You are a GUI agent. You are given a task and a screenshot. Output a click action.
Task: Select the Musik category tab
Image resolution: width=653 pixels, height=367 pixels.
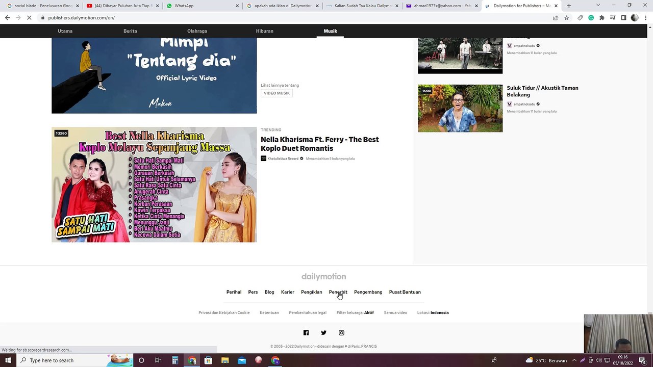point(330,31)
